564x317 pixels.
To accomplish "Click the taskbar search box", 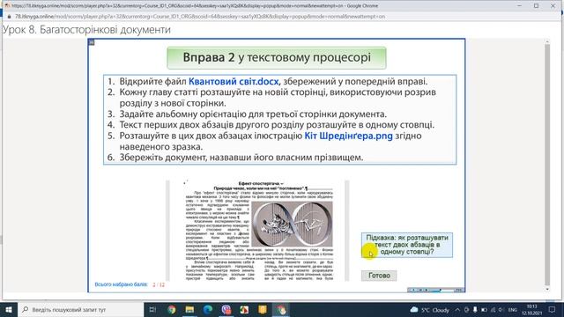I will 80,309.
